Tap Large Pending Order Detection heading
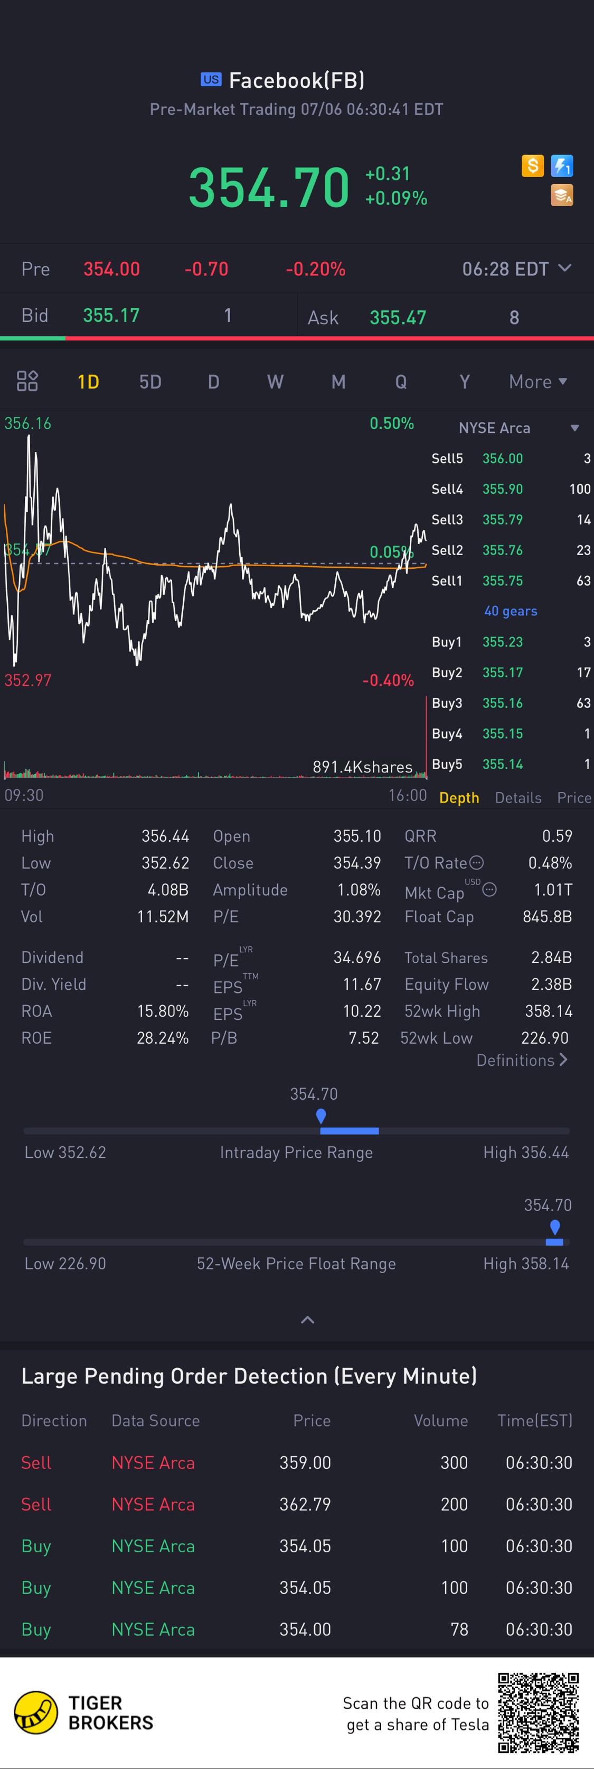Viewport: 594px width, 1769px height. tap(249, 1376)
